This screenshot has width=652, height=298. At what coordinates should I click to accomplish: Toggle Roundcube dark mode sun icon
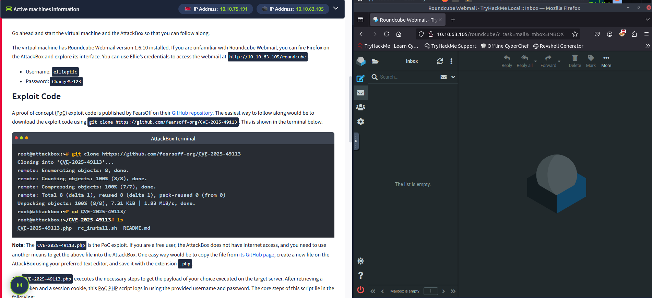click(x=360, y=261)
